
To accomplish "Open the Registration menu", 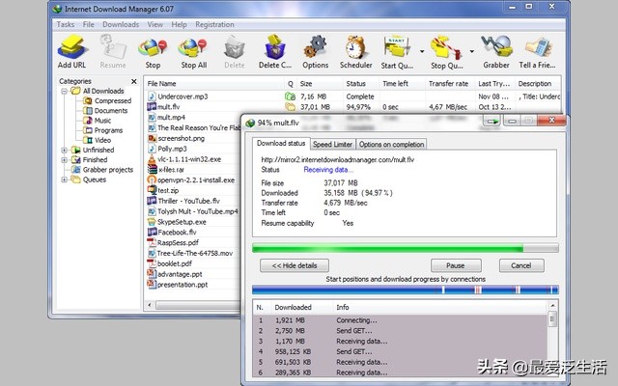I will (x=214, y=24).
